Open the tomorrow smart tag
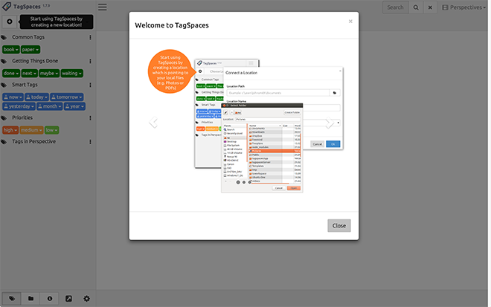Viewport: 491px width, 307px height. pos(67,97)
